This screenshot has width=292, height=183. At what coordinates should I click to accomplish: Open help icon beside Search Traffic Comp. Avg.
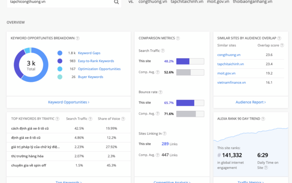(158, 72)
